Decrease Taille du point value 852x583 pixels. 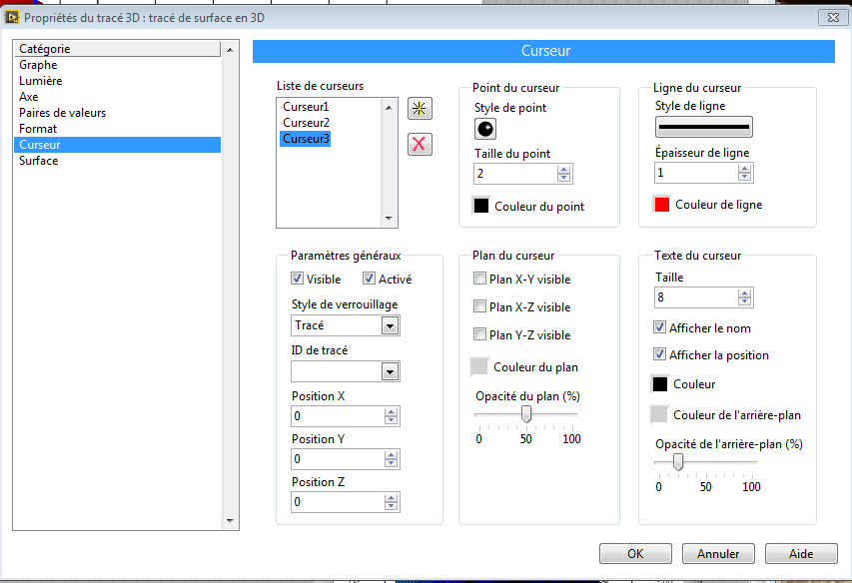coord(564,178)
